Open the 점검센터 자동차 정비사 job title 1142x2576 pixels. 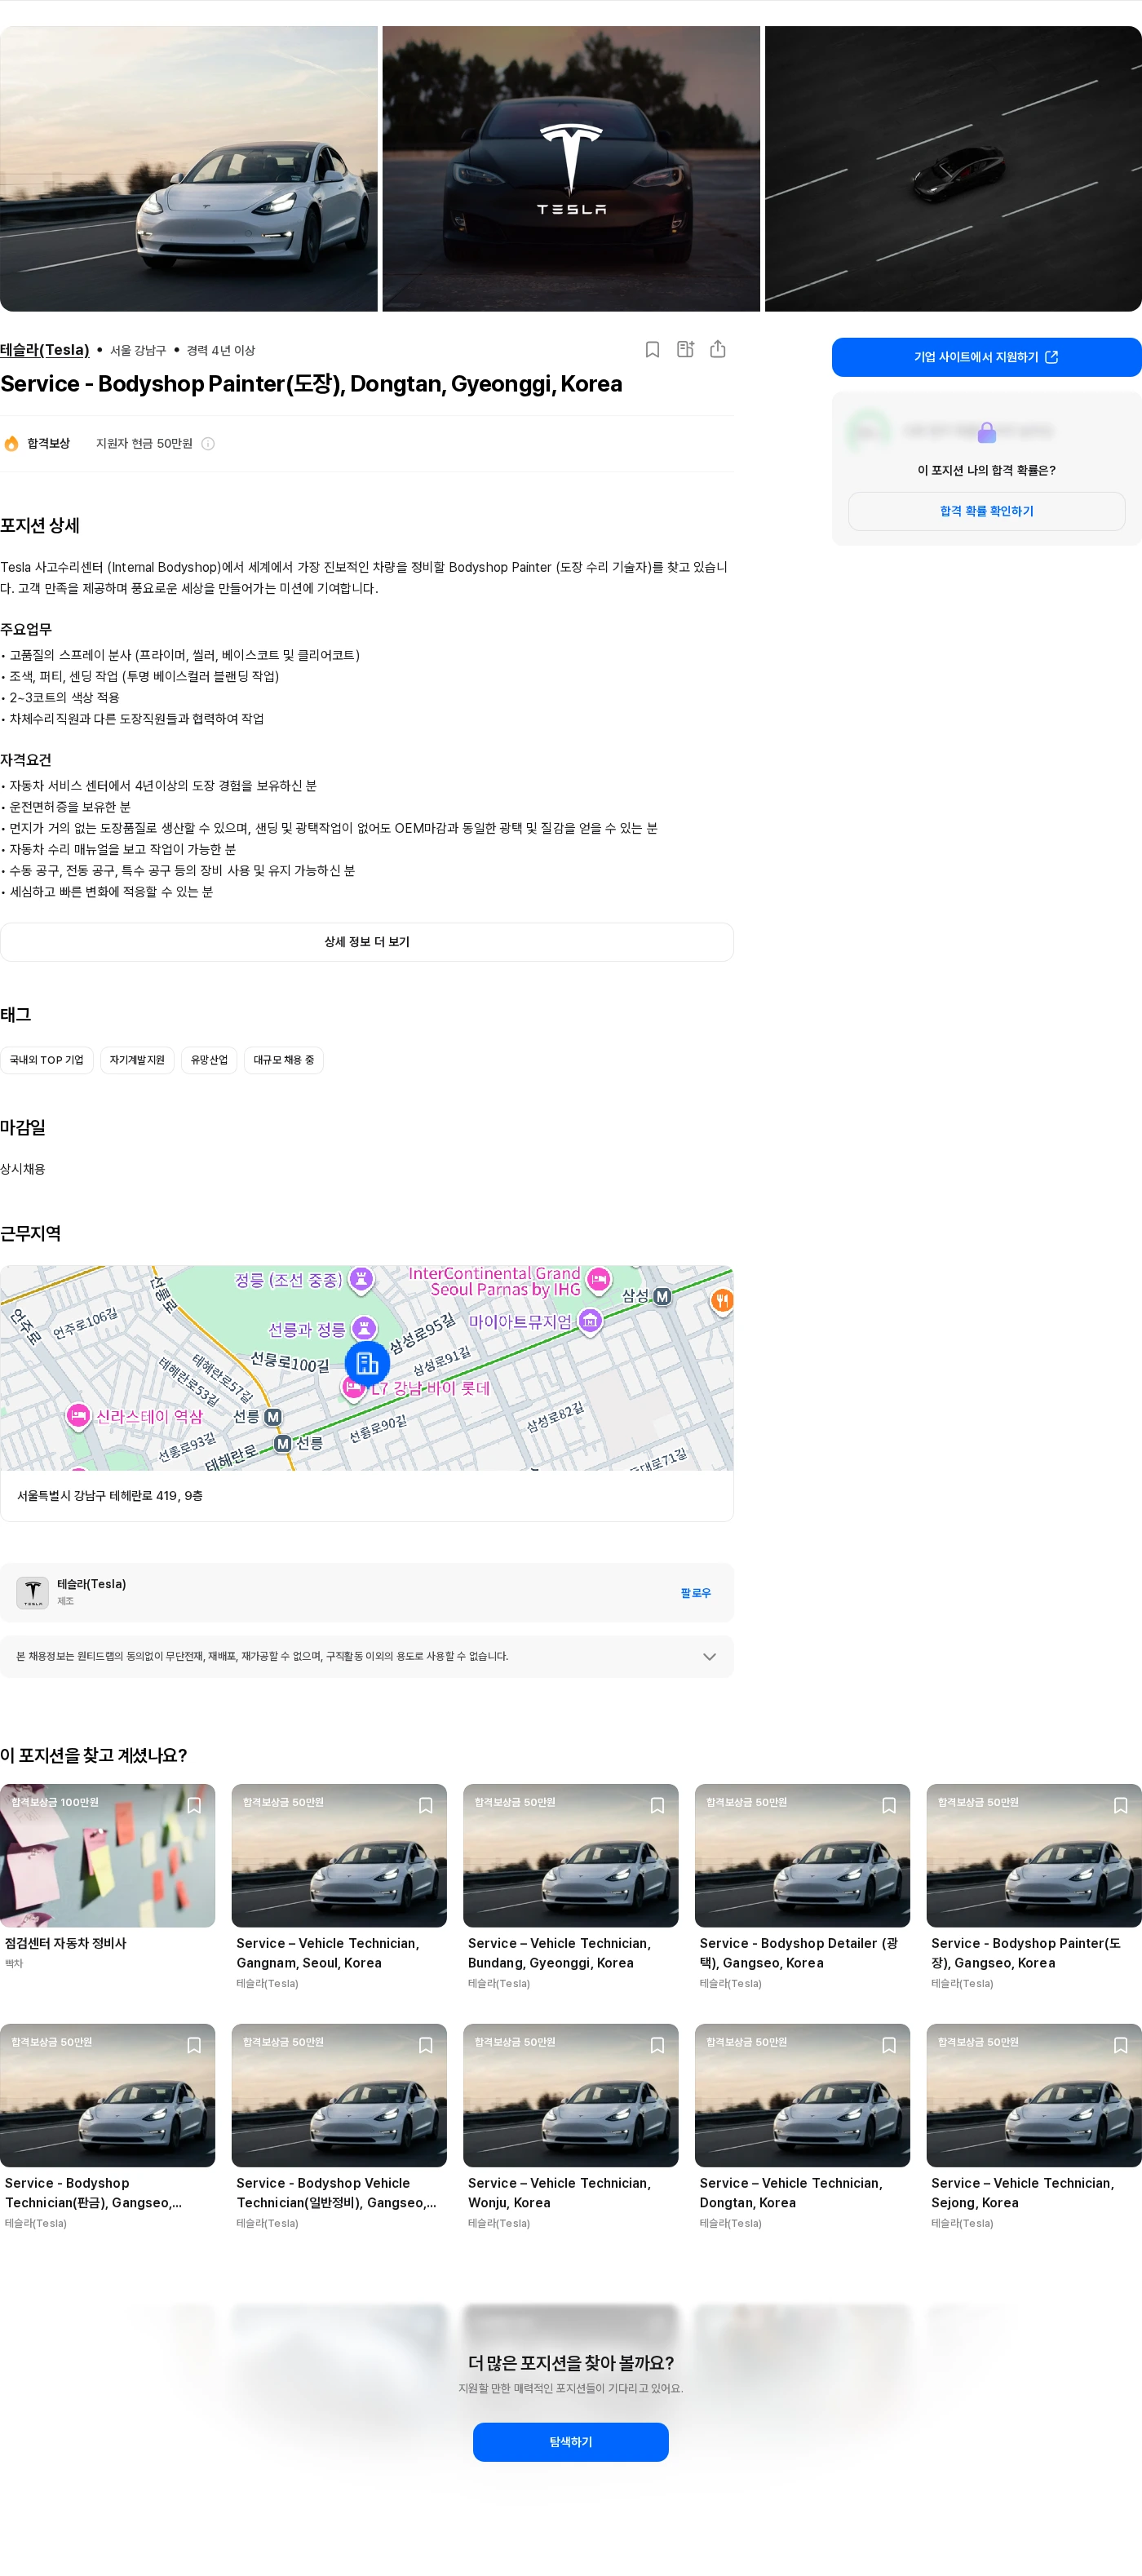click(66, 1943)
